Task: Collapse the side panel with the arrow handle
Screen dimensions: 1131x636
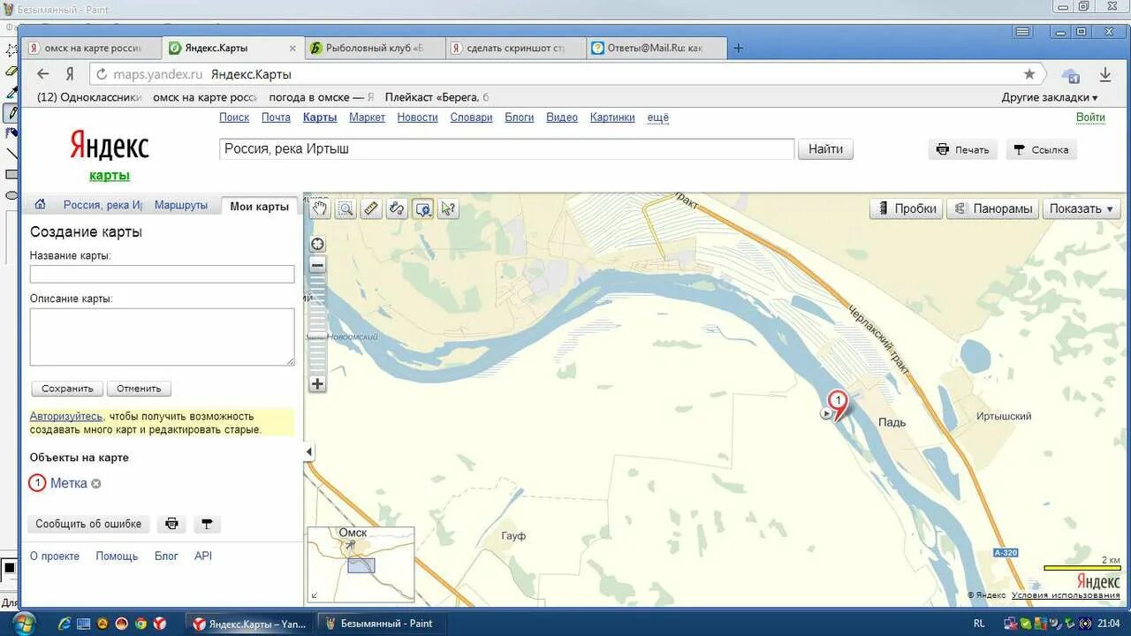Action: tap(308, 452)
